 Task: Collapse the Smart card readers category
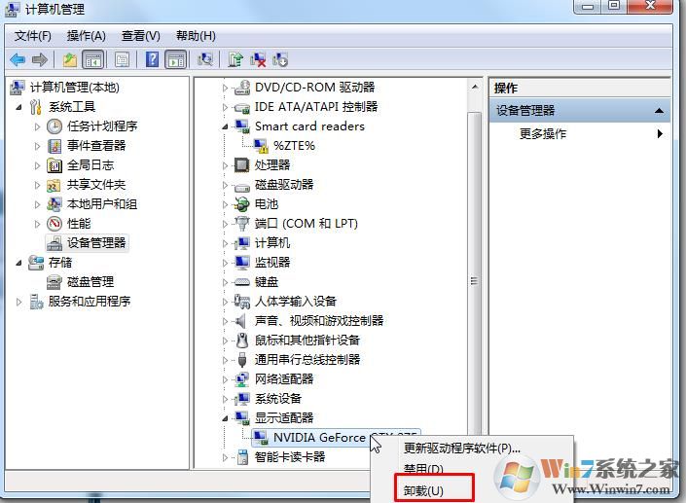(x=225, y=126)
